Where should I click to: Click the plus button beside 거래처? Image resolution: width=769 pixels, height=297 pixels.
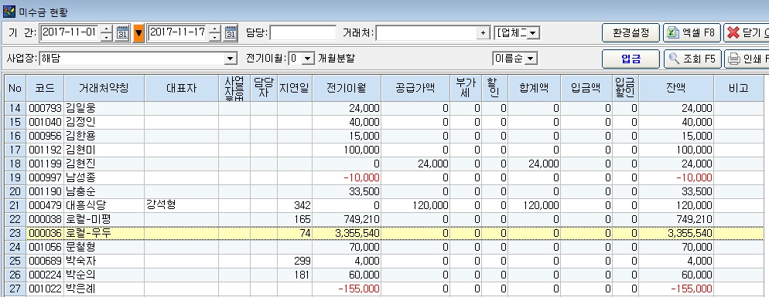[x=483, y=32]
